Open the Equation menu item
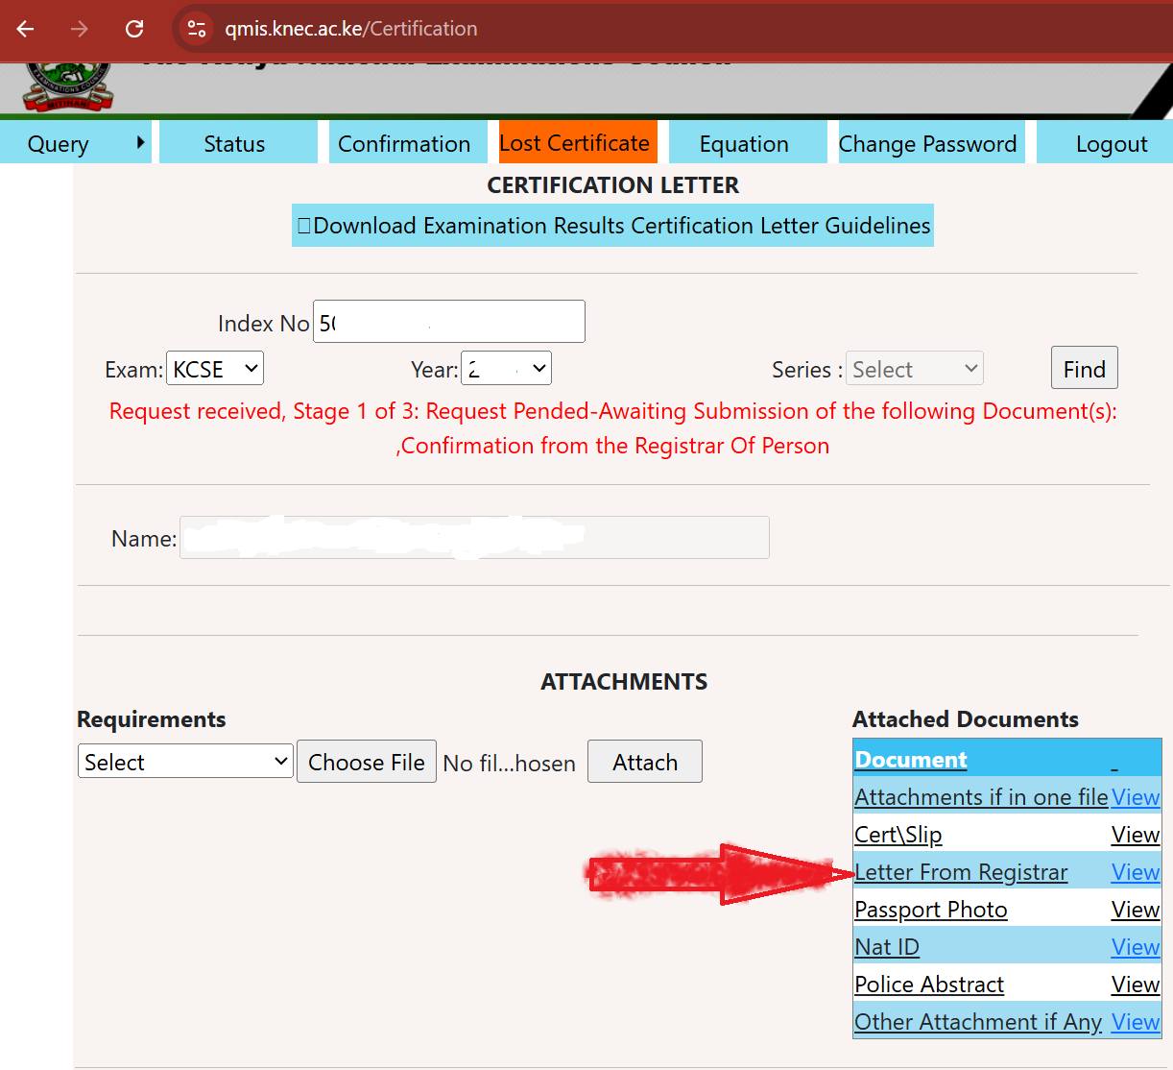Viewport: 1173px width, 1070px height. pos(748,143)
